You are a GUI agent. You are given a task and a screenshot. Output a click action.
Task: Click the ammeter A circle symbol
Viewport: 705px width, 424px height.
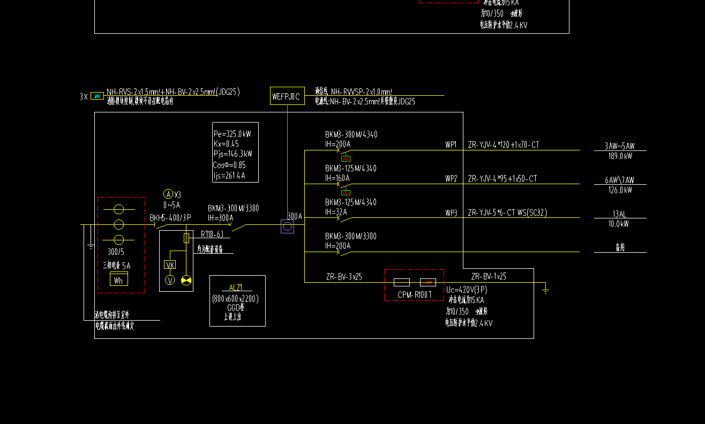click(168, 194)
